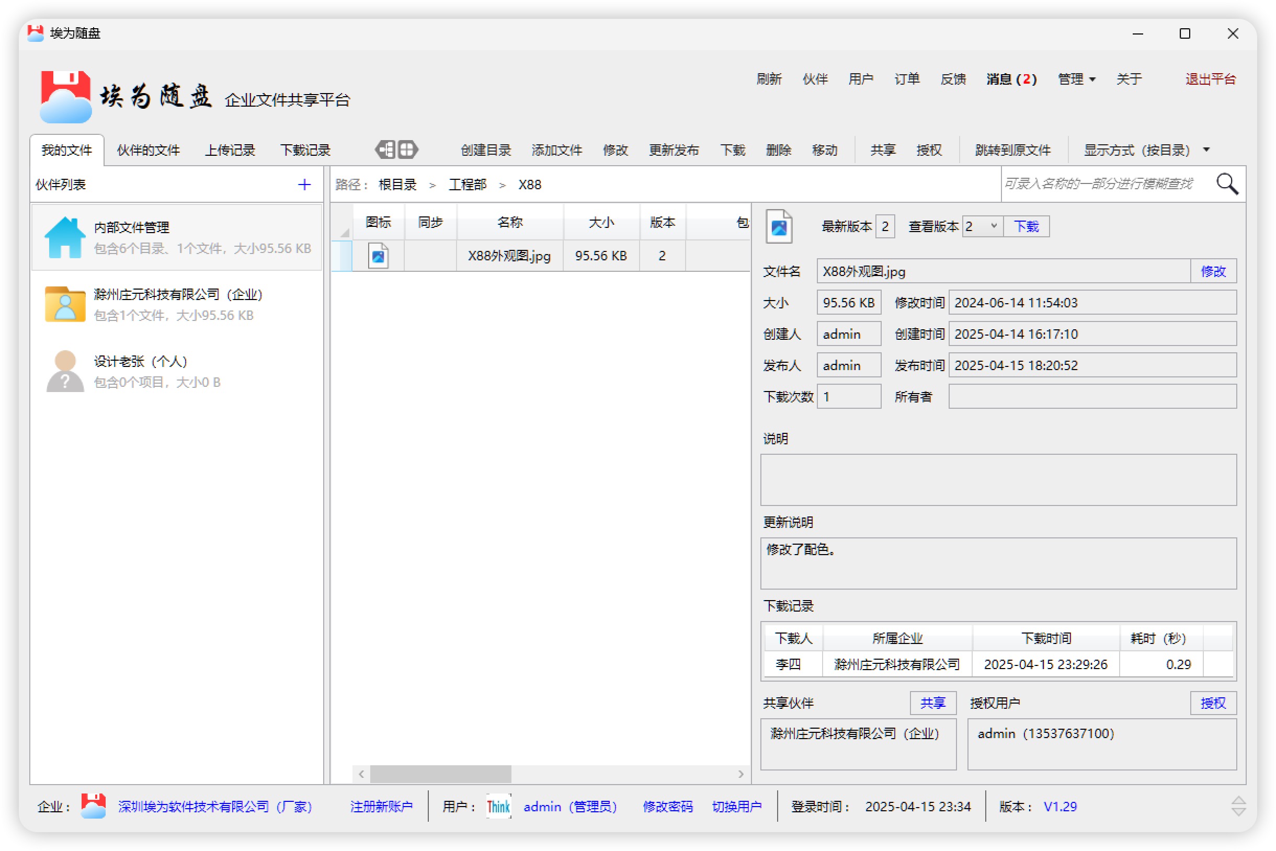The height and width of the screenshot is (851, 1276).
Task: Open 用户 in the top menu
Action: pyautogui.click(x=861, y=79)
